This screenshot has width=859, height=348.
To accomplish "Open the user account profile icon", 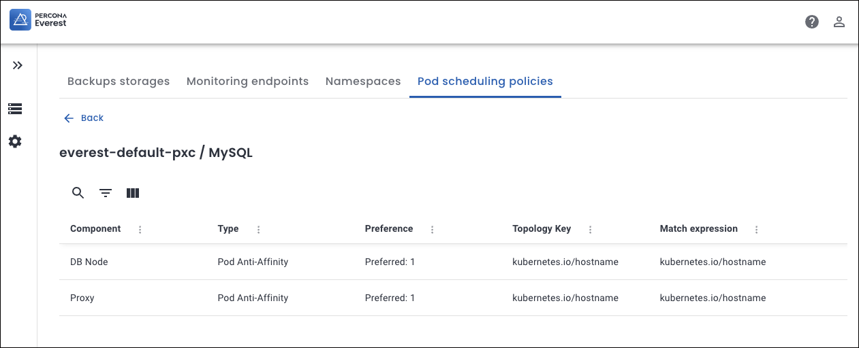I will pyautogui.click(x=839, y=22).
